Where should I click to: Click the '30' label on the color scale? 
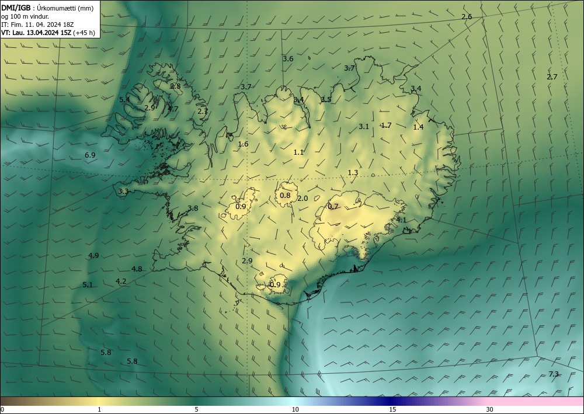tap(489, 410)
